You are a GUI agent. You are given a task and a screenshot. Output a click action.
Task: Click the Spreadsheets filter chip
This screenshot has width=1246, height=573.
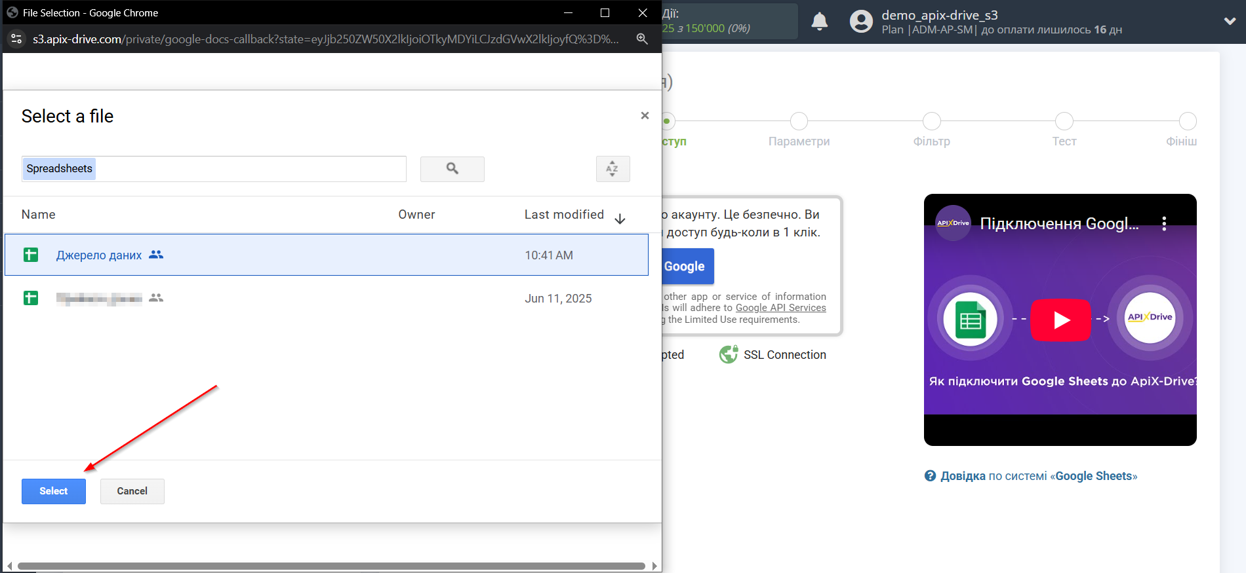[60, 168]
